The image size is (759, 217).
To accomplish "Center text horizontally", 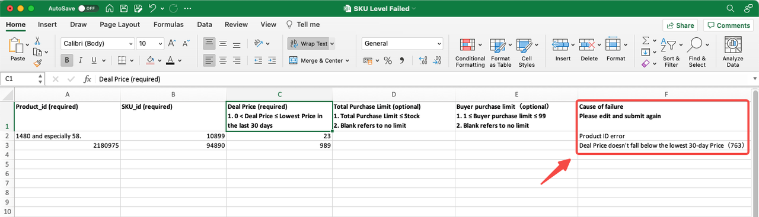I will click(x=223, y=60).
